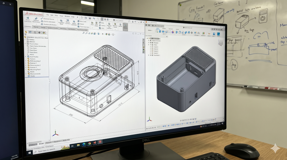Click the purple Create Form icon in Fusion
This screenshot has width=287, height=160.
[173, 32]
